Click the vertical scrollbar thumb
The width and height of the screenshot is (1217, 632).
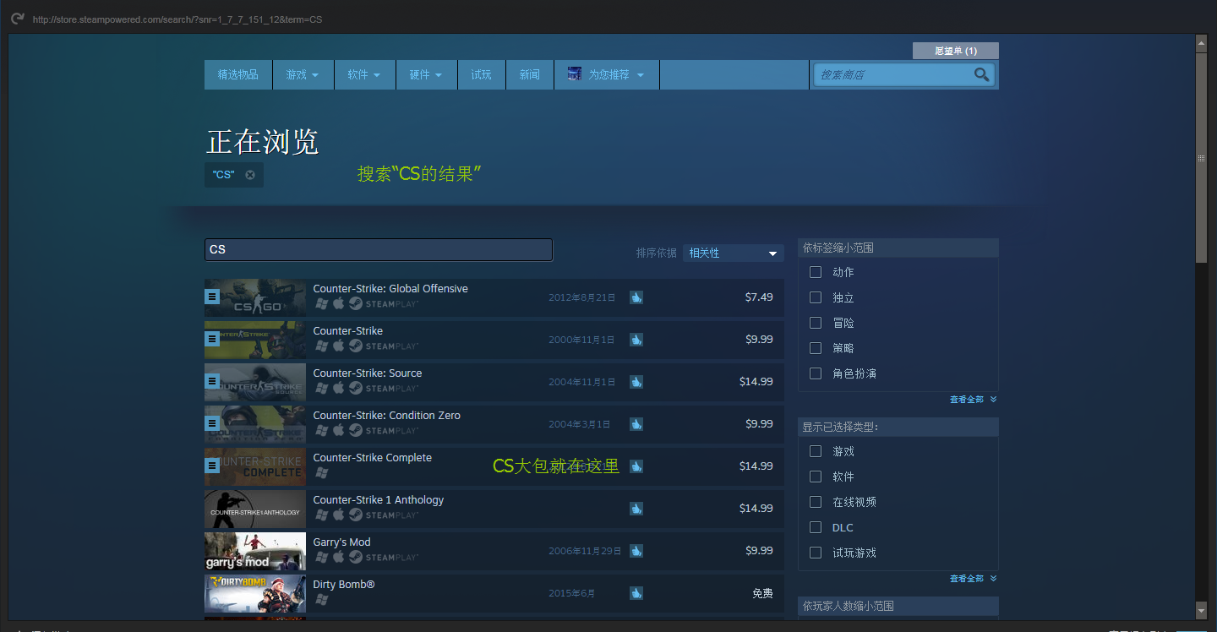(x=1201, y=157)
